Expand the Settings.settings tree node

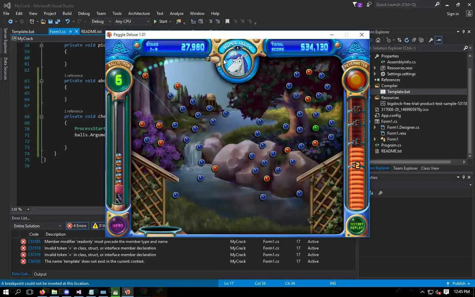pos(375,74)
